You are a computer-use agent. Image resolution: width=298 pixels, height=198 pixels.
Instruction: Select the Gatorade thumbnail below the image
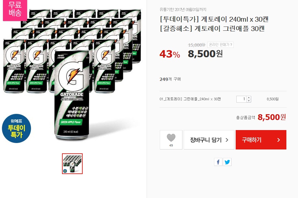[x=72, y=163]
